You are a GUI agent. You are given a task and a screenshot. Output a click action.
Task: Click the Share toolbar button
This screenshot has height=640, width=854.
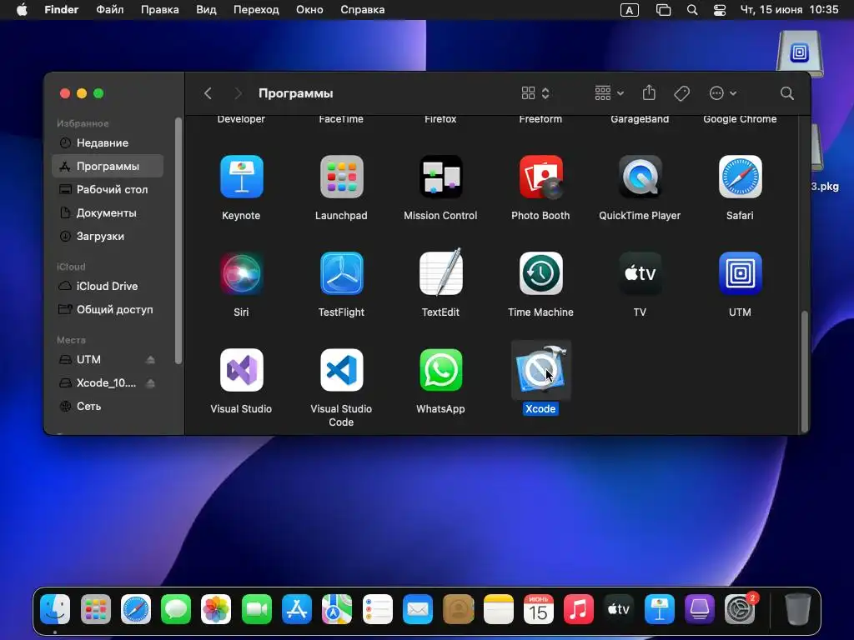tap(649, 93)
